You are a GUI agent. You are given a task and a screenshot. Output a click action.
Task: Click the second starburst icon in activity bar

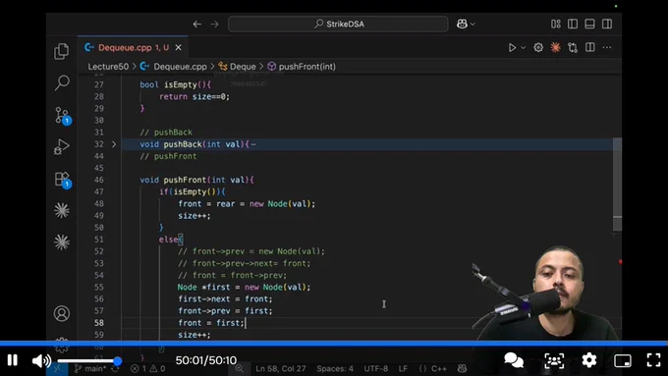62,242
